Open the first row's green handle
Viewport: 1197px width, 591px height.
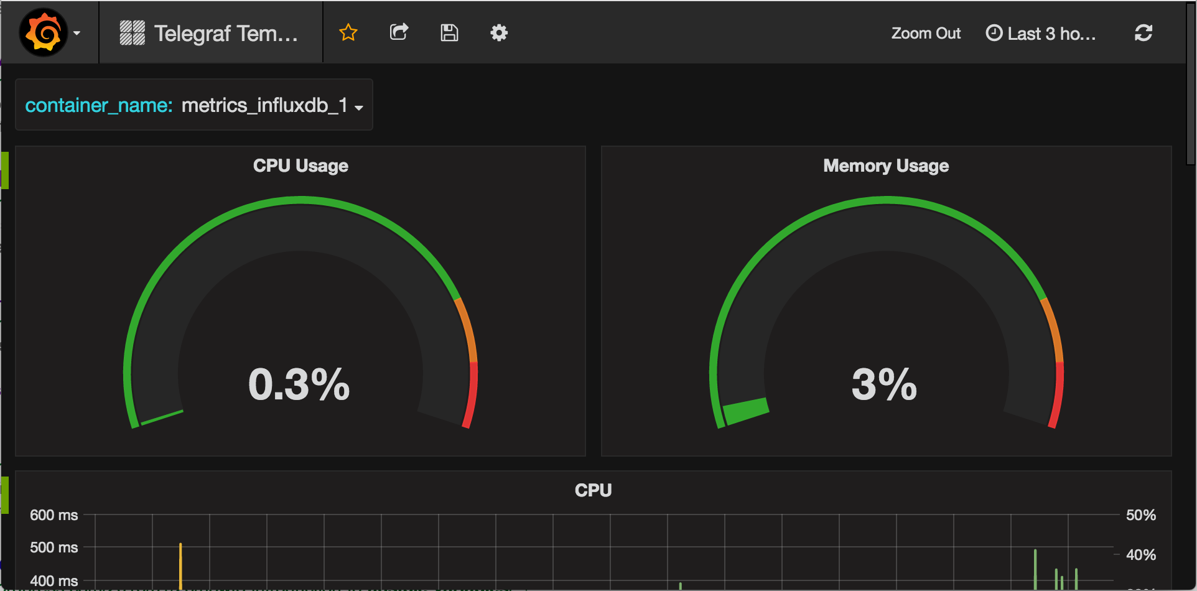4,170
